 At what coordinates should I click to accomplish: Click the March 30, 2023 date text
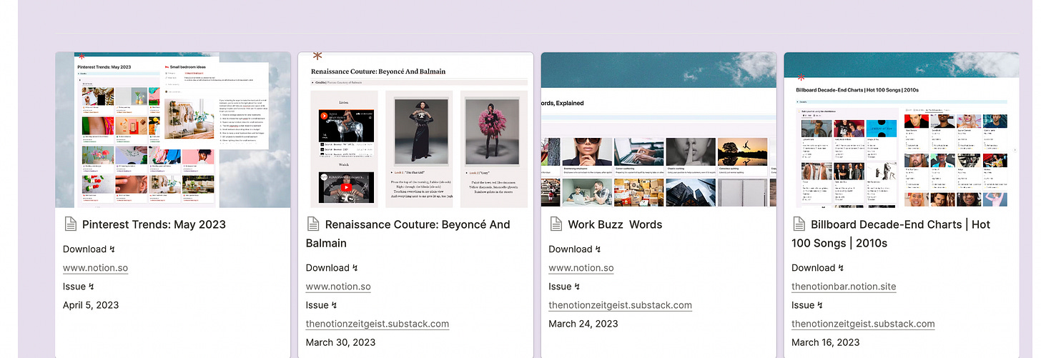[x=340, y=342]
